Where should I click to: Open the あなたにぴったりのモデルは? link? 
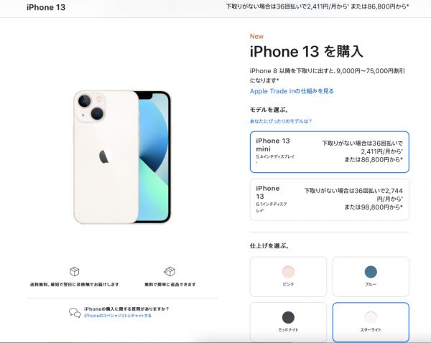[x=281, y=121]
